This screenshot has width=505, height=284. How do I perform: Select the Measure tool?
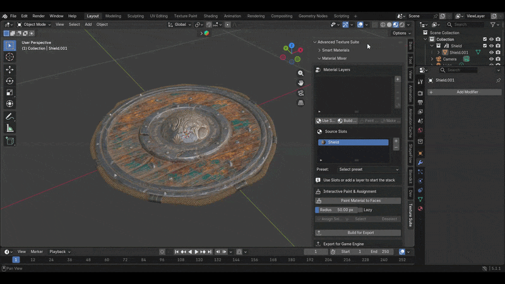(9, 129)
